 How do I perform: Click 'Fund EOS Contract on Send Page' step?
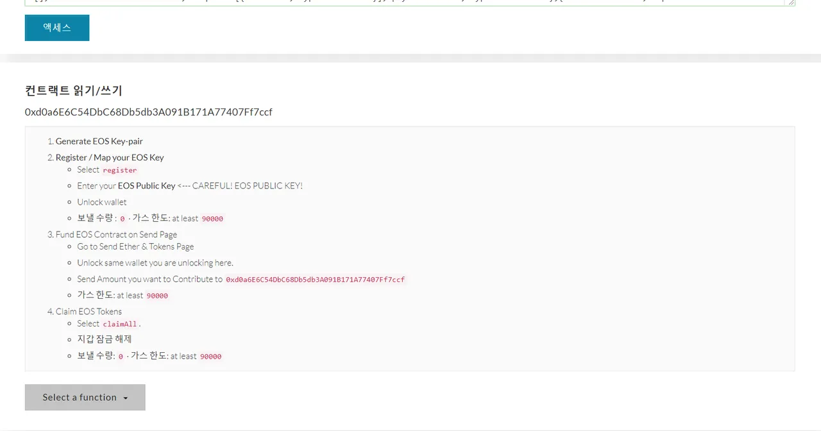click(116, 234)
